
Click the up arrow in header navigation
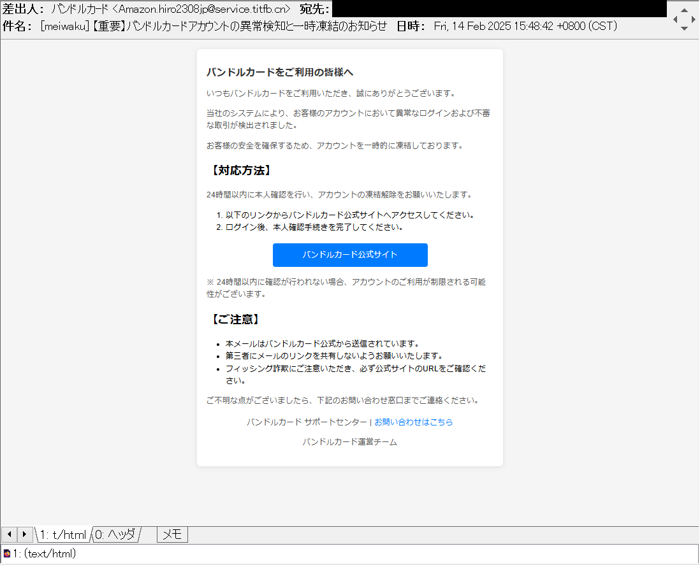[x=684, y=10]
